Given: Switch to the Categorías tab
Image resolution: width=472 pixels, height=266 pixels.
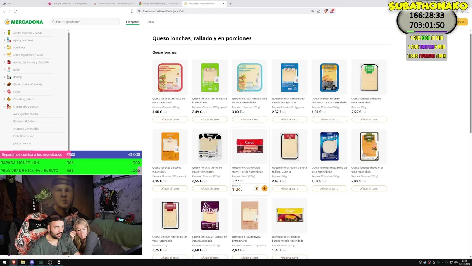Looking at the screenshot, I should 133,22.
